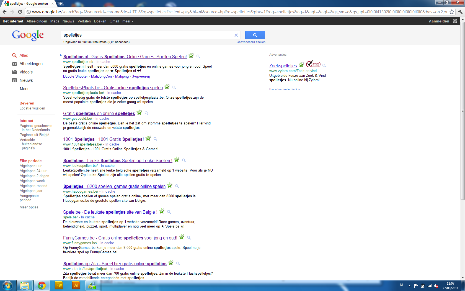465x291 pixels.
Task: Filter by Afgelopen week
Action: point(32,181)
